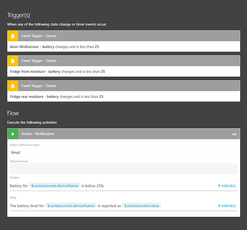The width and height of the screenshot is (247, 230).
Task: Click drag handle icon on Action - Notification header
Action: 235,134
